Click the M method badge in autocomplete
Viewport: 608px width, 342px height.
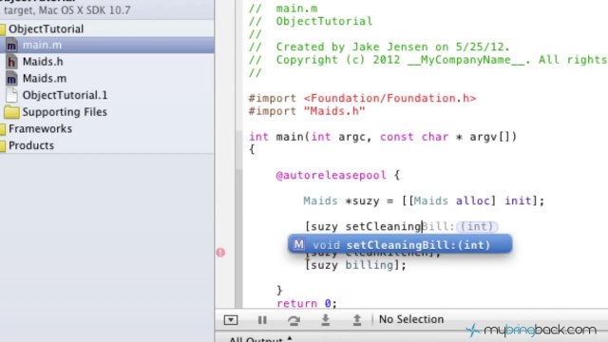coord(298,244)
